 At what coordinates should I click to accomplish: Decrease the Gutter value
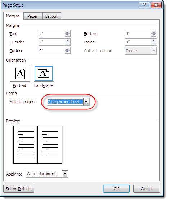pos(67,52)
